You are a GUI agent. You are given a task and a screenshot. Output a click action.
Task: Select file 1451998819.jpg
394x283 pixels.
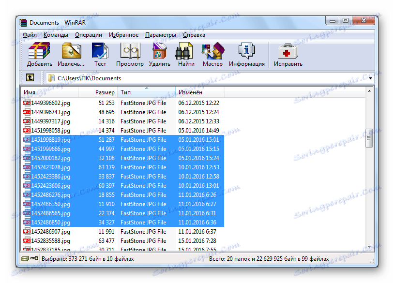[50, 140]
